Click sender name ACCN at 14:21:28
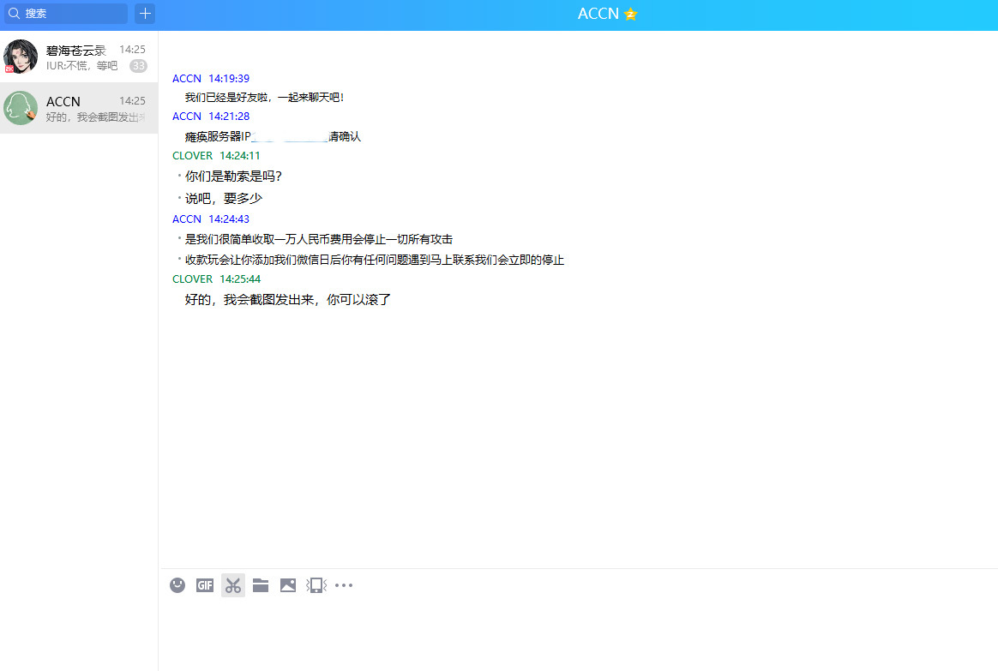This screenshot has width=998, height=671. click(x=187, y=117)
